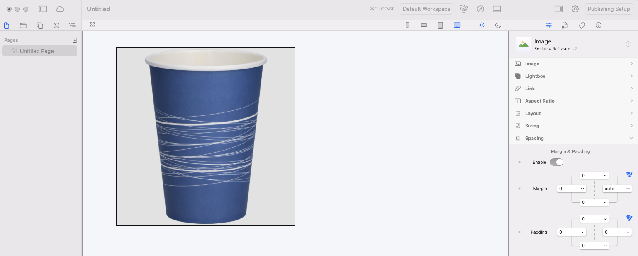
Task: Open canvas settings gear icon
Action: click(x=93, y=25)
